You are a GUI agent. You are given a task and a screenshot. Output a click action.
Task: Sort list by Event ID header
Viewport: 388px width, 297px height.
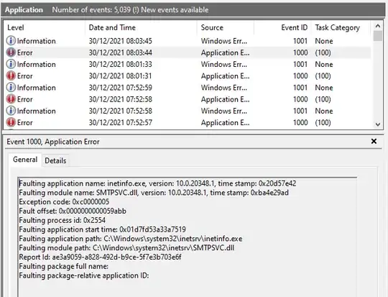pyautogui.click(x=282, y=27)
